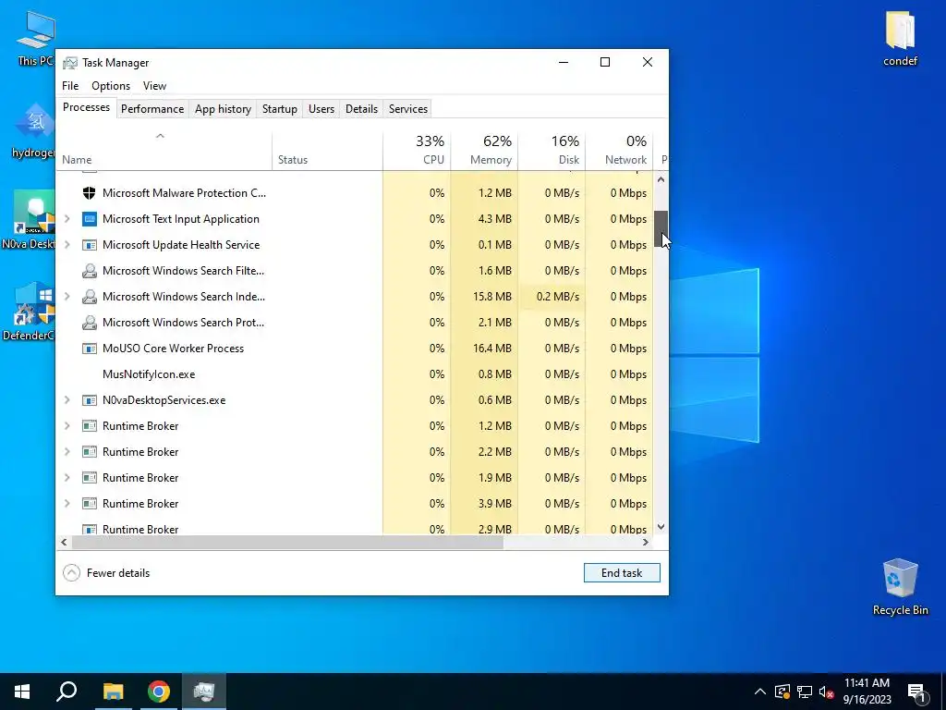This screenshot has width=946, height=710.
Task: Click the vertical scrollbar down arrow
Action: coord(661,527)
